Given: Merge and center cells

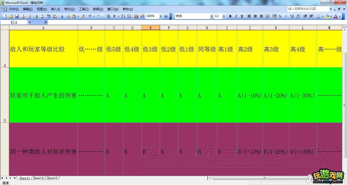Looking at the screenshot, I should pyautogui.click(x=267, y=16).
